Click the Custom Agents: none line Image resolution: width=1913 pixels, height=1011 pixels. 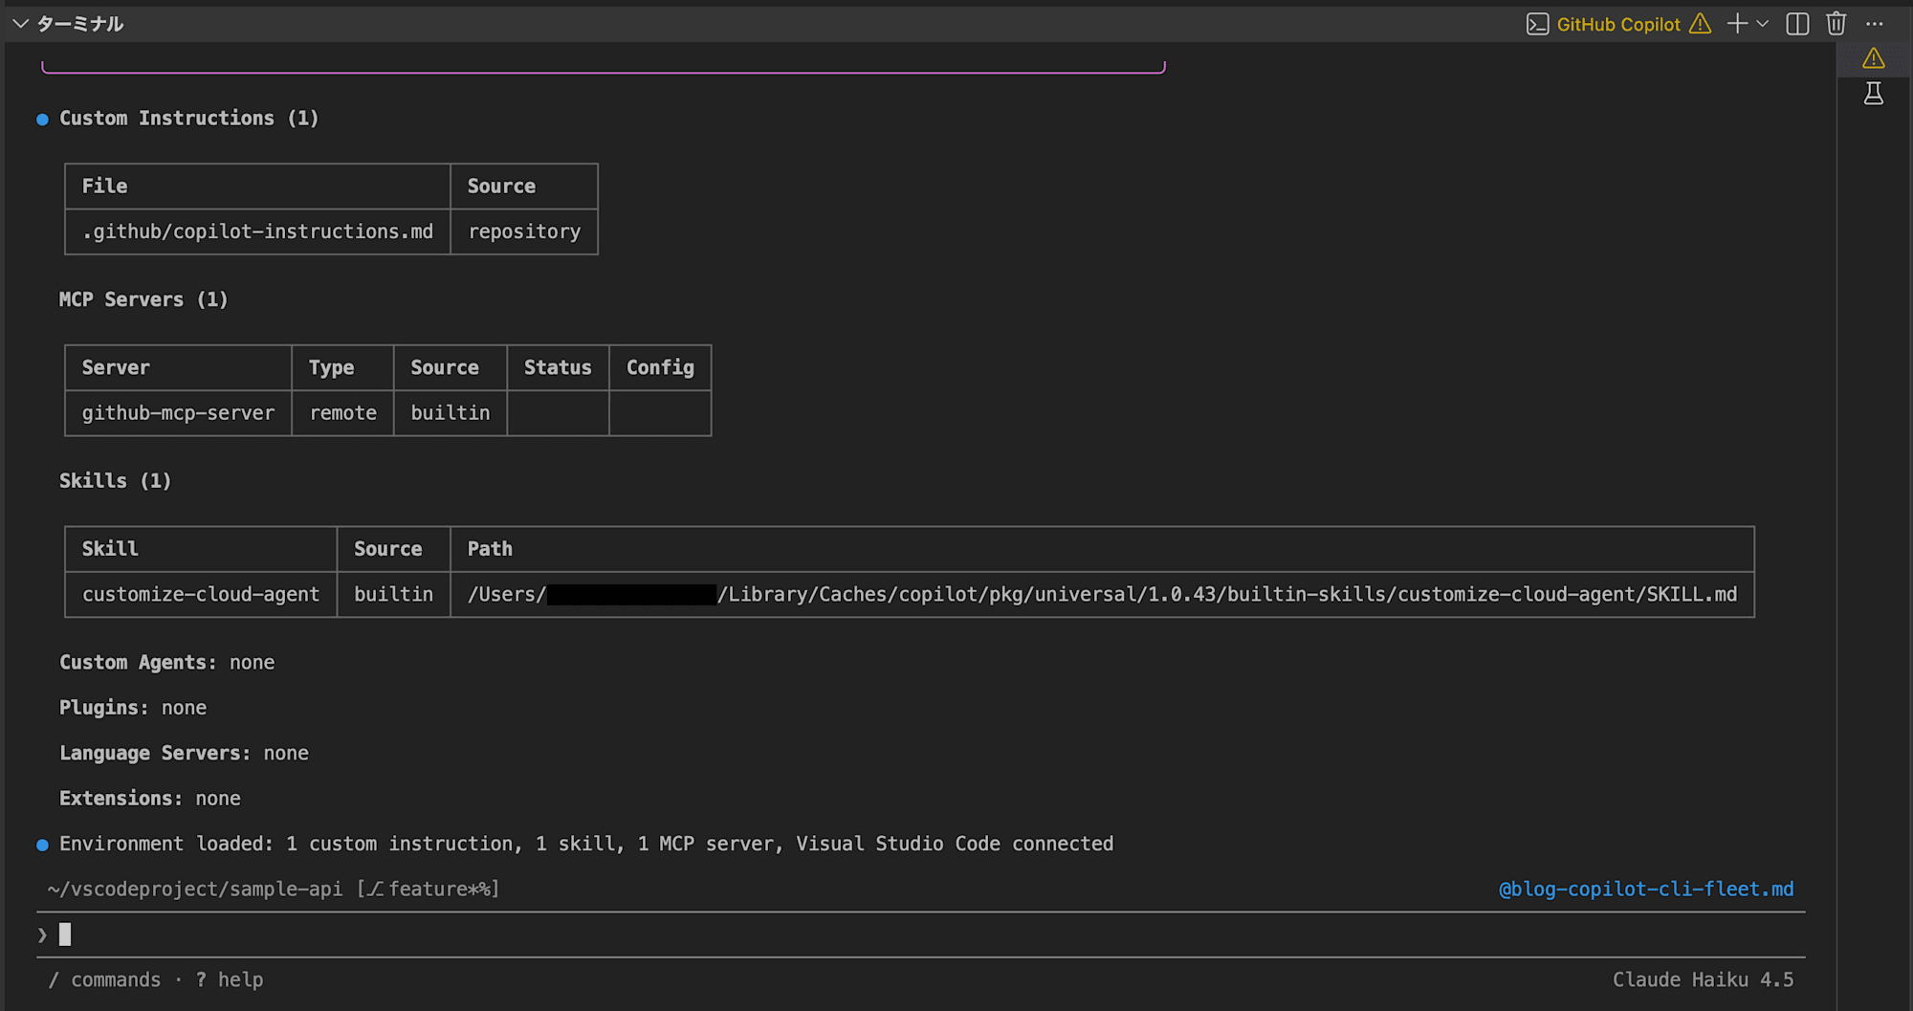pyautogui.click(x=167, y=663)
